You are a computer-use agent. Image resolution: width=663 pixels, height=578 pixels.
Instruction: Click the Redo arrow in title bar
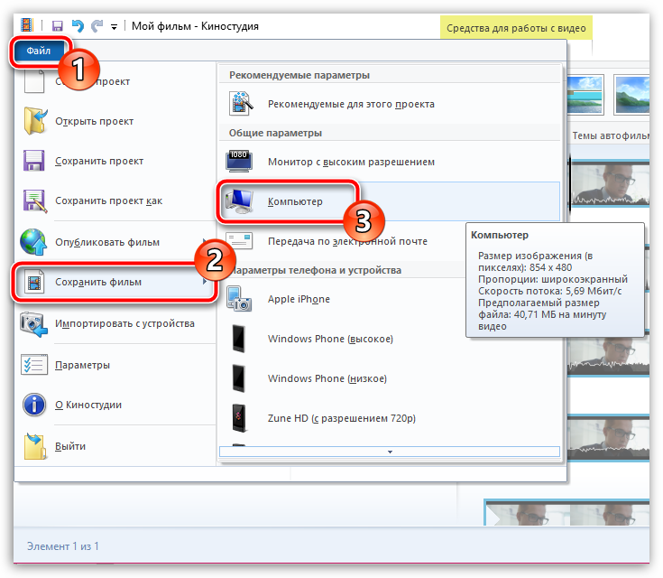click(x=97, y=26)
